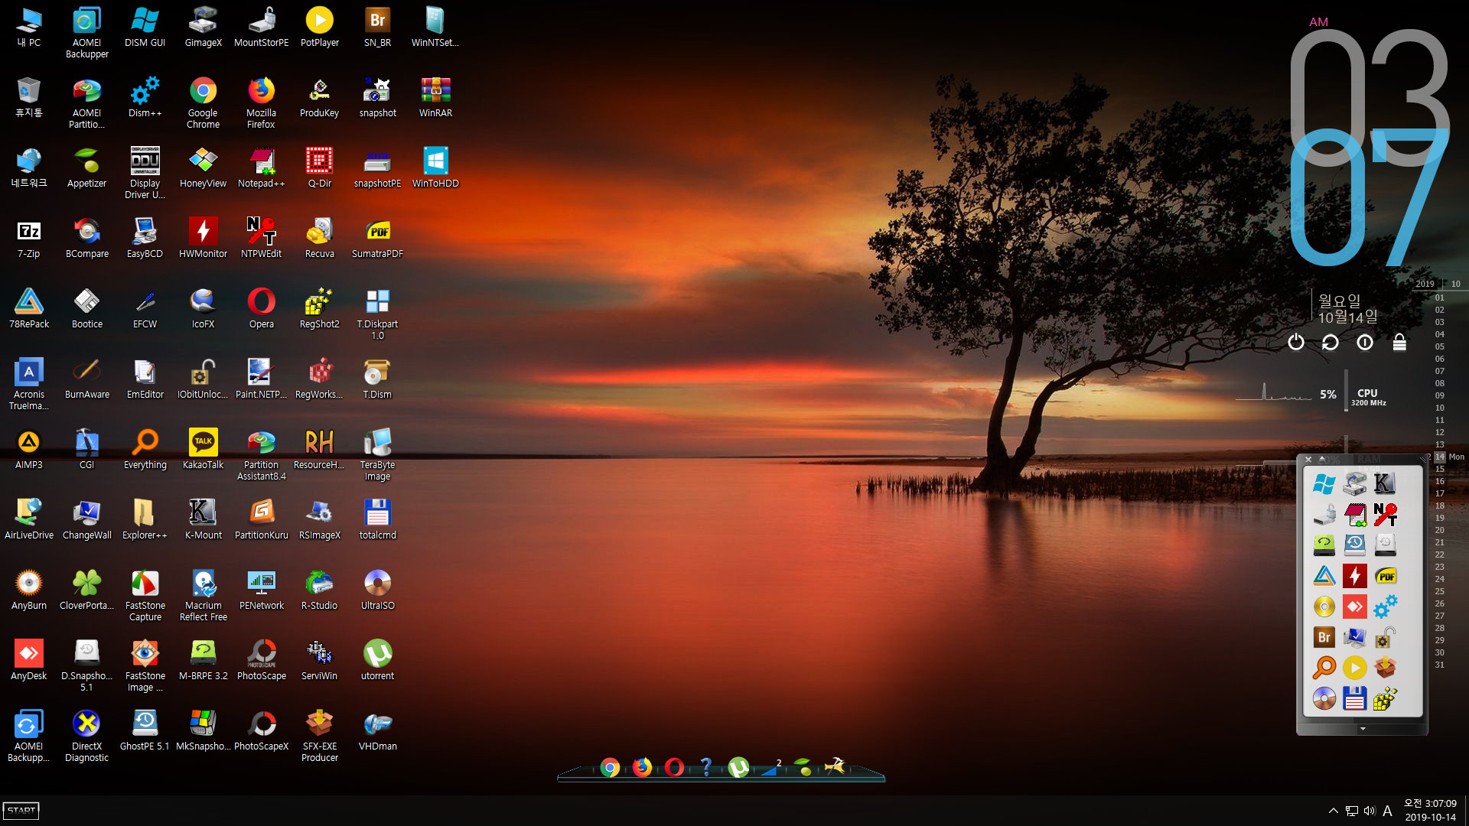The height and width of the screenshot is (826, 1469).
Task: Launch uTorrent from the bottom dock
Action: pyautogui.click(x=738, y=767)
